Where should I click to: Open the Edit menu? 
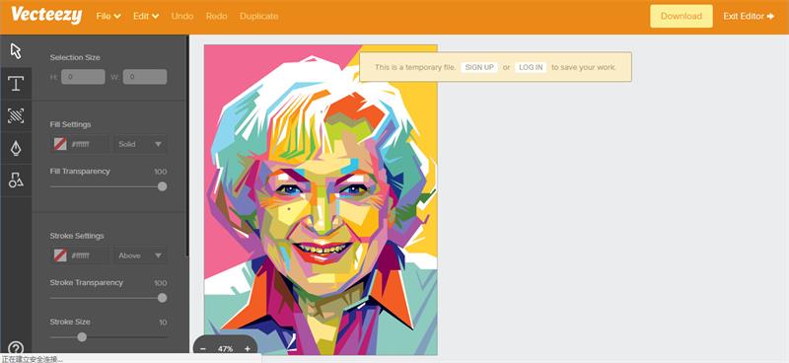pos(146,16)
